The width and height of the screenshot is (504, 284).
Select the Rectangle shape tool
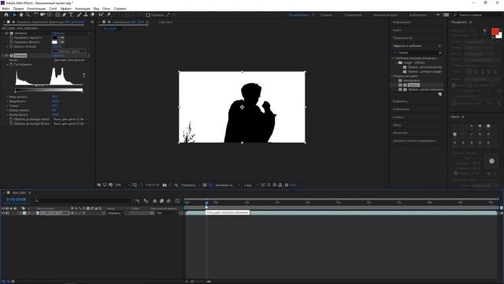tap(57, 15)
